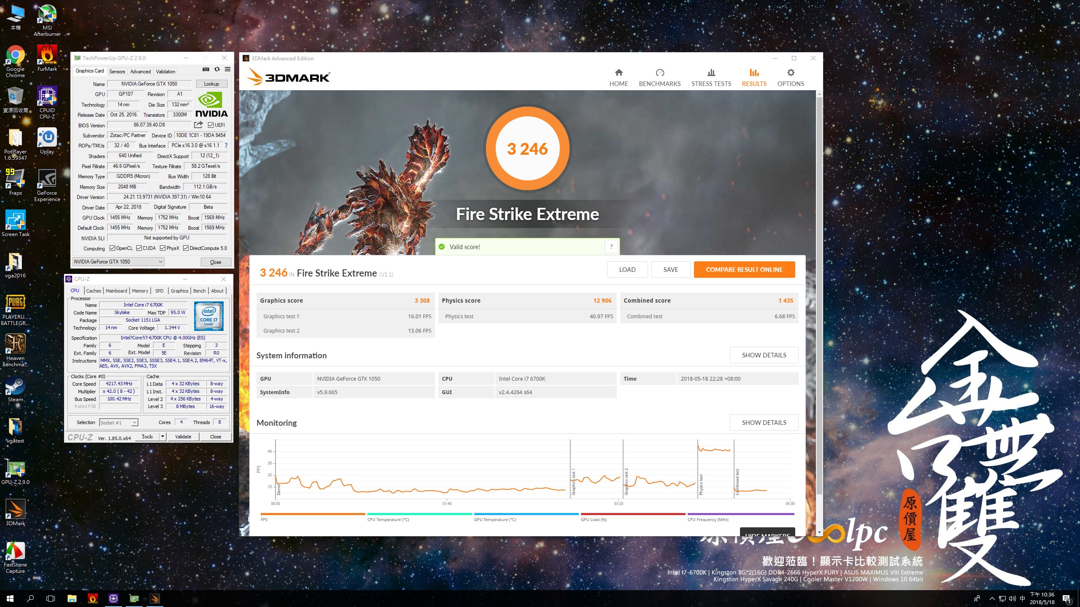Click the GPU-Z refresh icon
Screen dimensions: 1080x607
[217, 70]
